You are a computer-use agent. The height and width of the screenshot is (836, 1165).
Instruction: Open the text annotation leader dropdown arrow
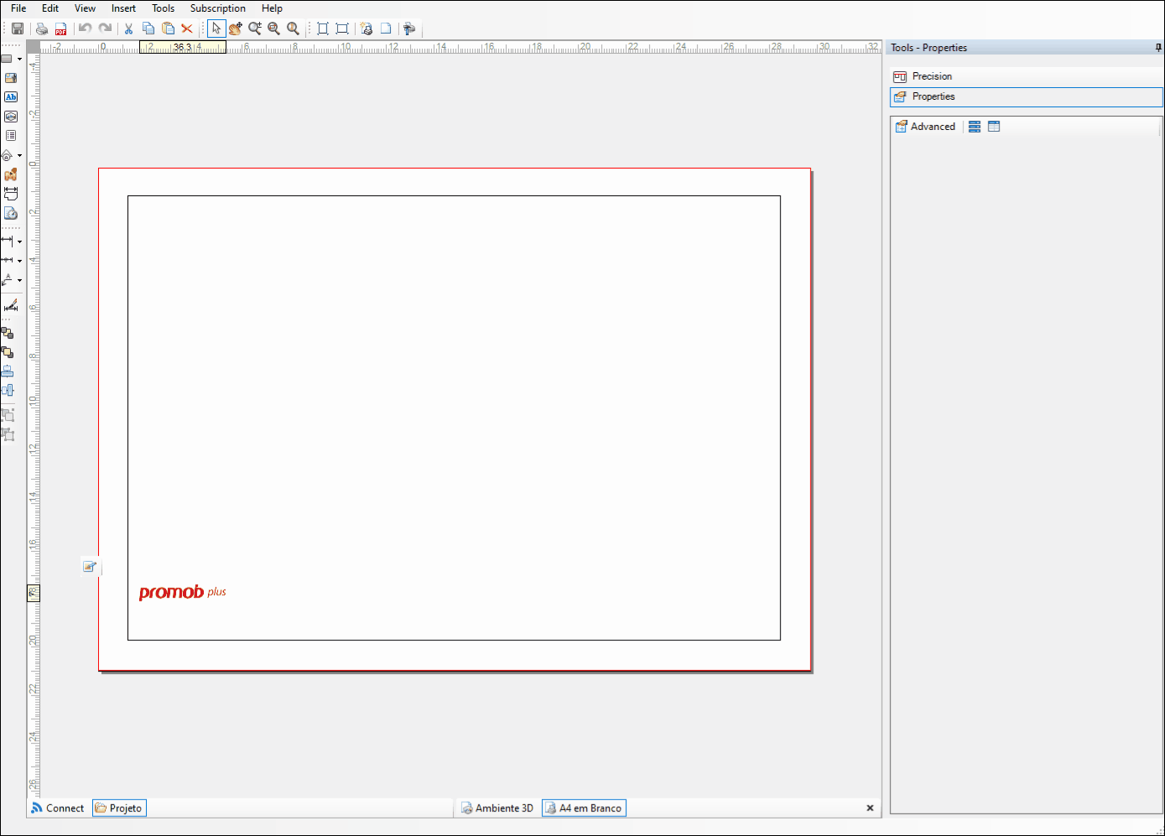click(x=19, y=281)
